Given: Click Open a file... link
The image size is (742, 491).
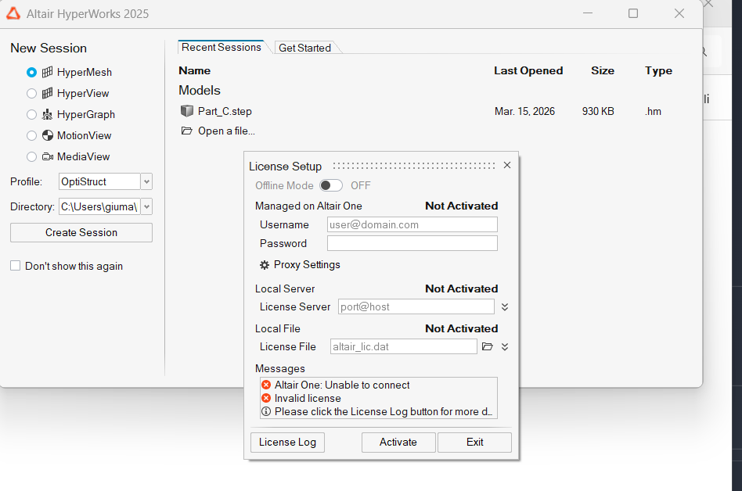Looking at the screenshot, I should (x=226, y=131).
